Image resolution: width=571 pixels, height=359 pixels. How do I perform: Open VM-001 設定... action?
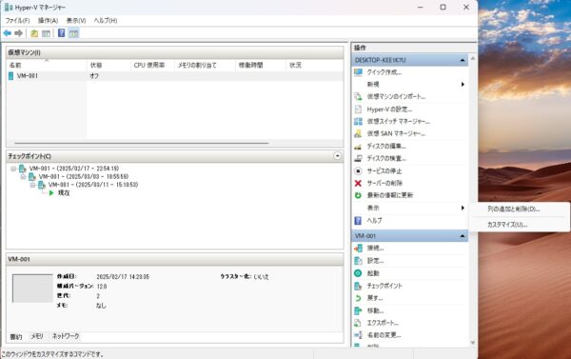[375, 261]
